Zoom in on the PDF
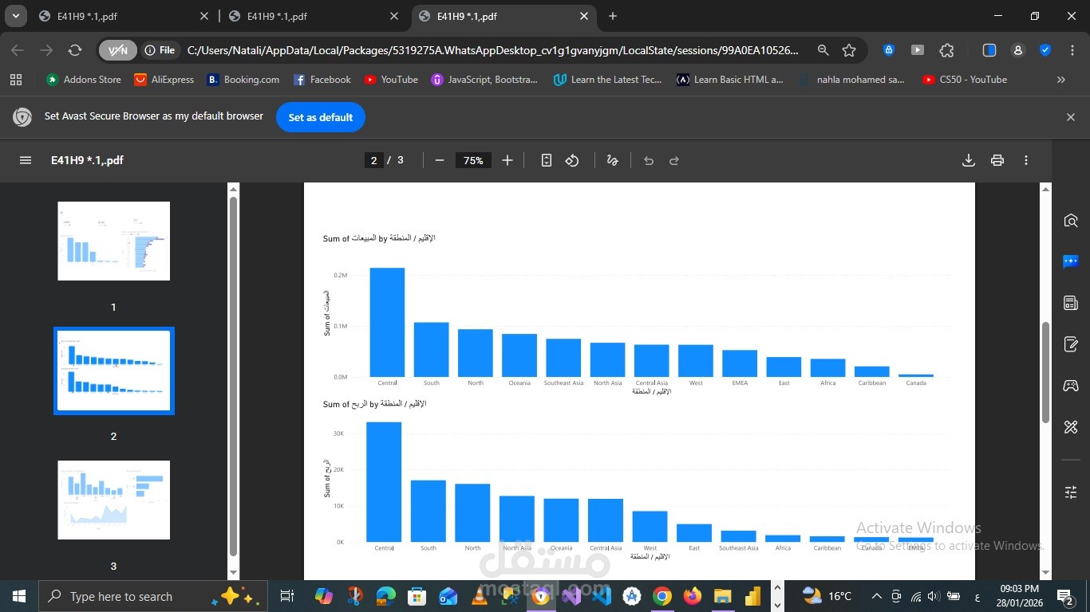The width and height of the screenshot is (1090, 612). (x=507, y=160)
